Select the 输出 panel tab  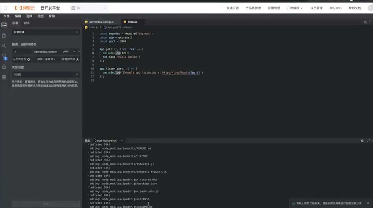[87, 141]
